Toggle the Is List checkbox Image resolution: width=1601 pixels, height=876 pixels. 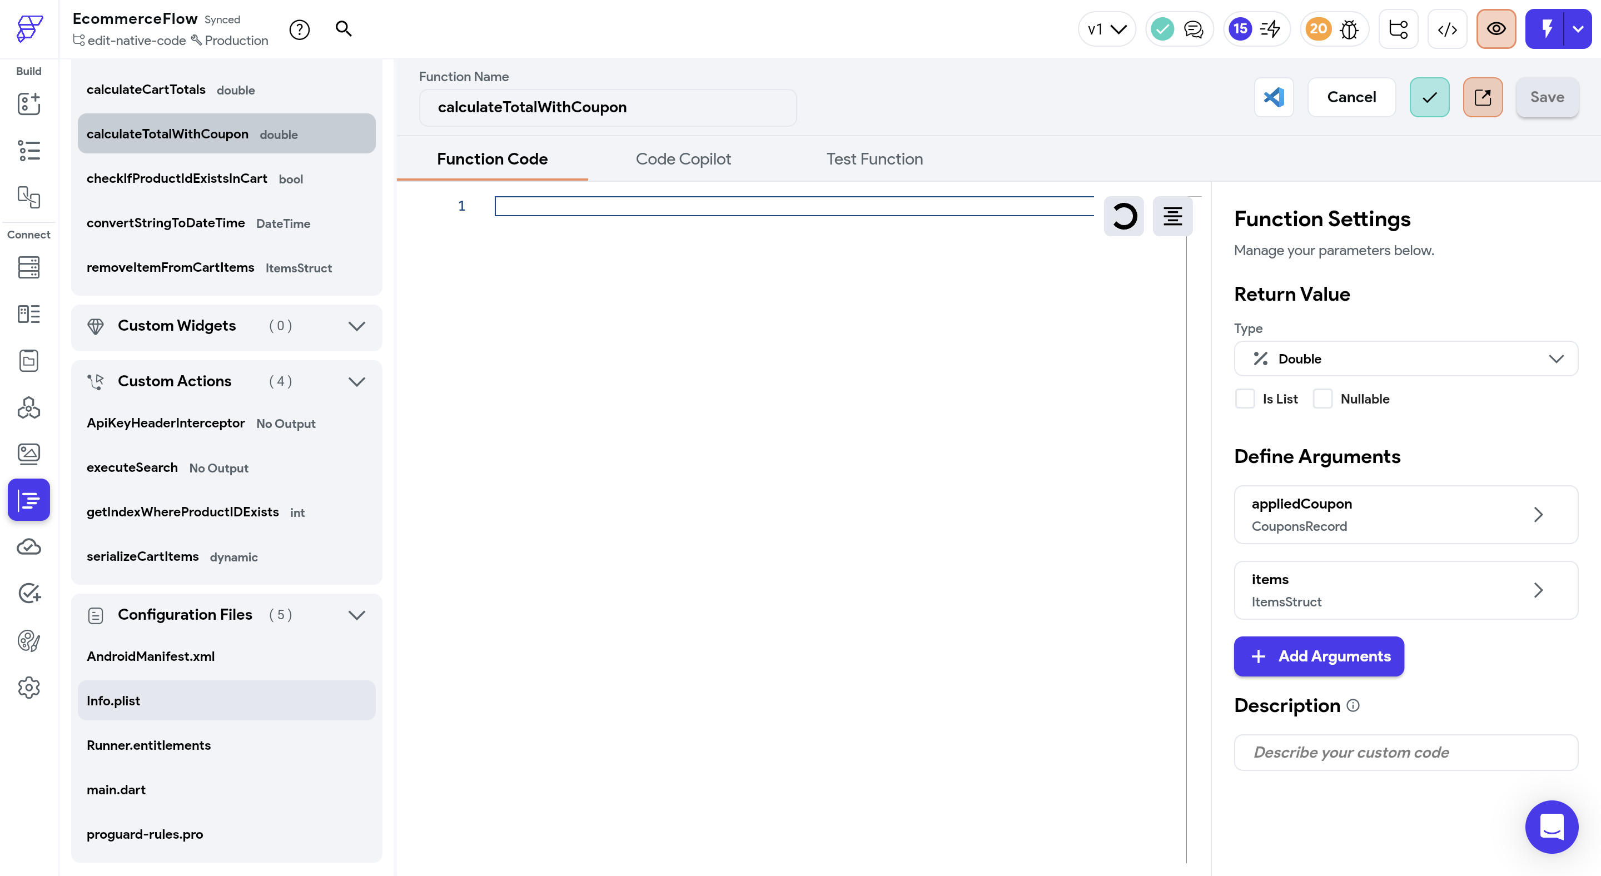1245,399
